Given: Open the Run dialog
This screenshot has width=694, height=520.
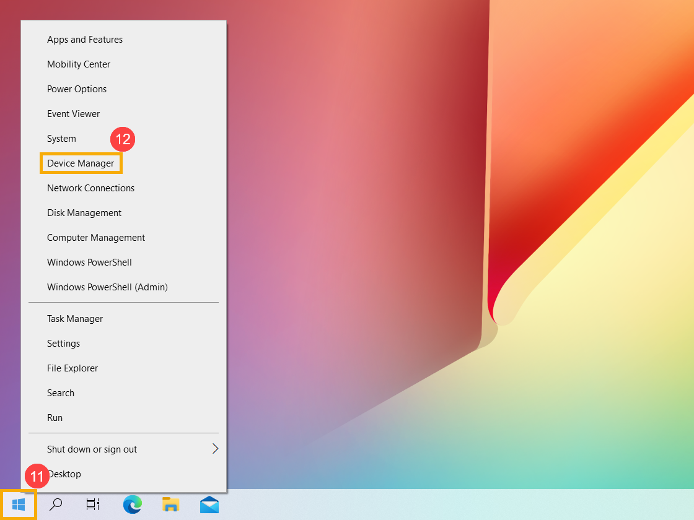Looking at the screenshot, I should click(55, 417).
